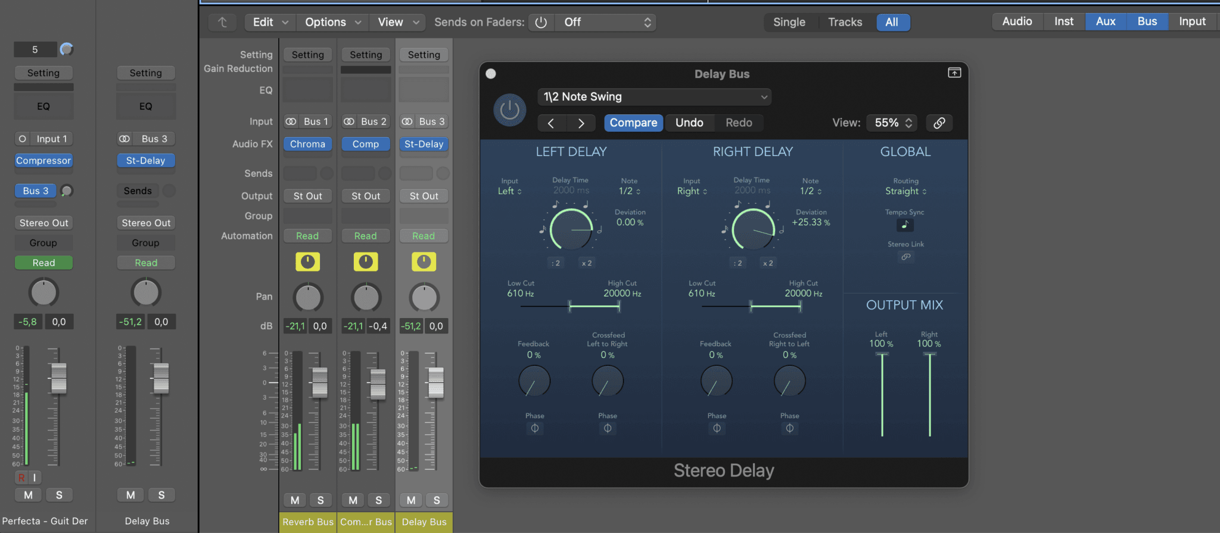Click Left Delay feedback phase icon
This screenshot has width=1220, height=533.
(x=534, y=428)
